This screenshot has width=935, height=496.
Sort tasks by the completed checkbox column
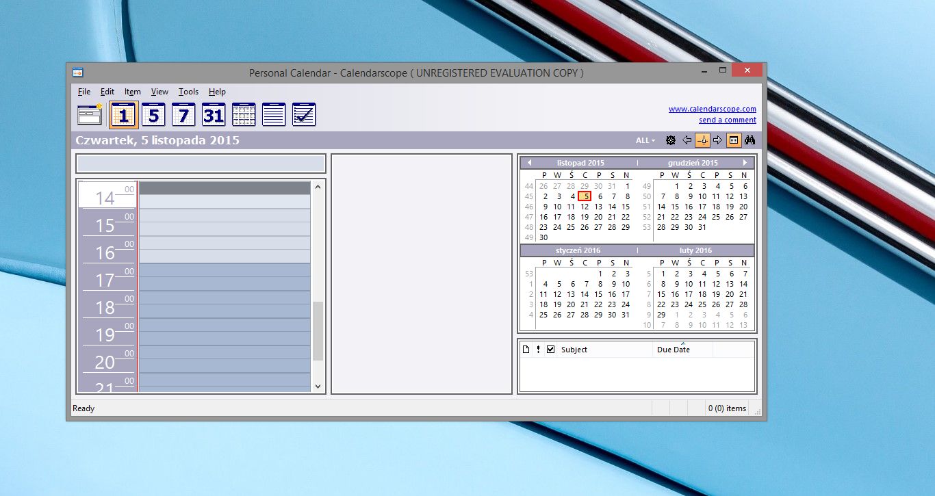click(550, 350)
